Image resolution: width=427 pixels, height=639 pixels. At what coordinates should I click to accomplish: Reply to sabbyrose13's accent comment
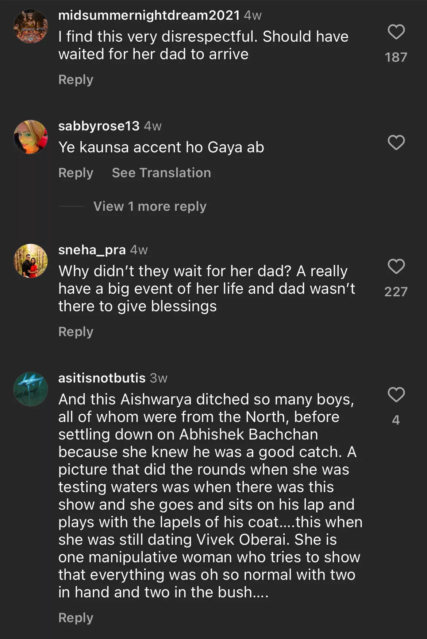tap(76, 173)
